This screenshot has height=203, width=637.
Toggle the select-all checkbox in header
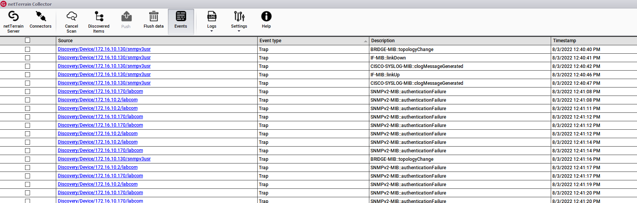point(27,40)
